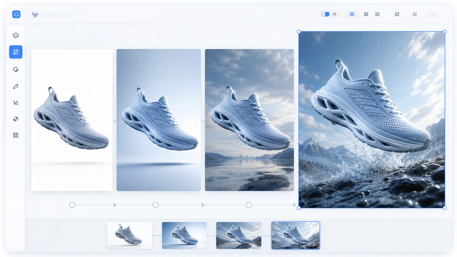Click the top-right corner handle of selected image

(x=445, y=32)
